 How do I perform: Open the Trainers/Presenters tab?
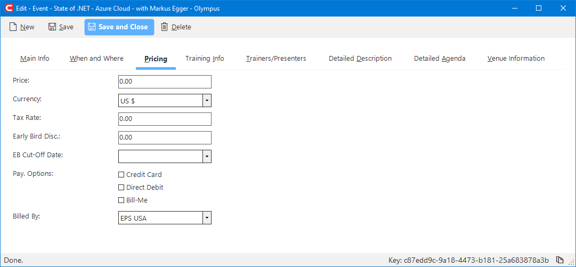[276, 59]
